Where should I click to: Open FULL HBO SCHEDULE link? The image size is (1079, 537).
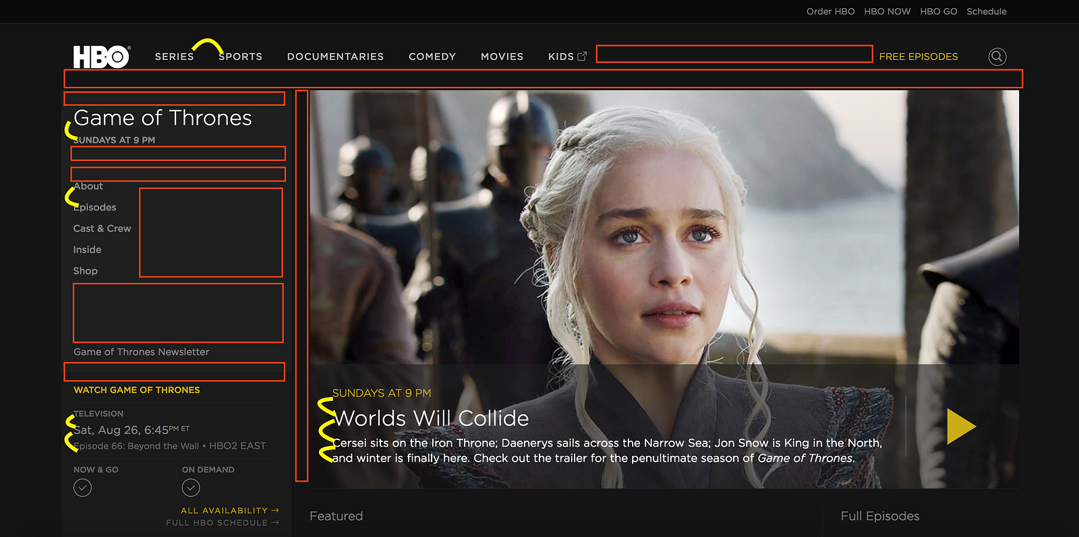223,523
